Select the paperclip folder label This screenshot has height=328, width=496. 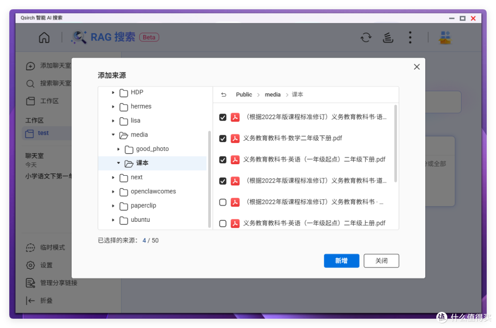click(x=143, y=206)
